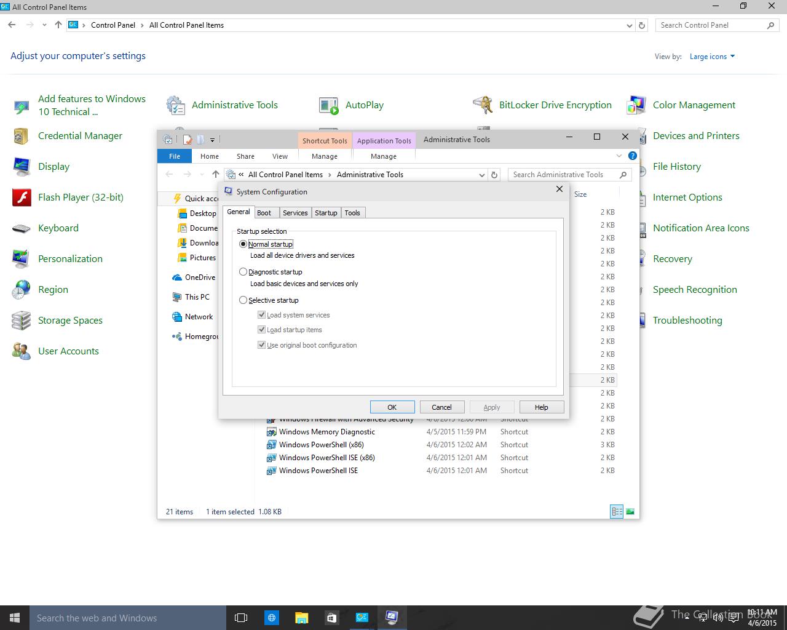Open the Troubleshooting link

(687, 321)
